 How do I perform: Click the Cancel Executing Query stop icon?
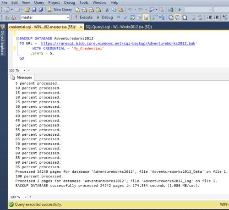[x=119, y=17]
